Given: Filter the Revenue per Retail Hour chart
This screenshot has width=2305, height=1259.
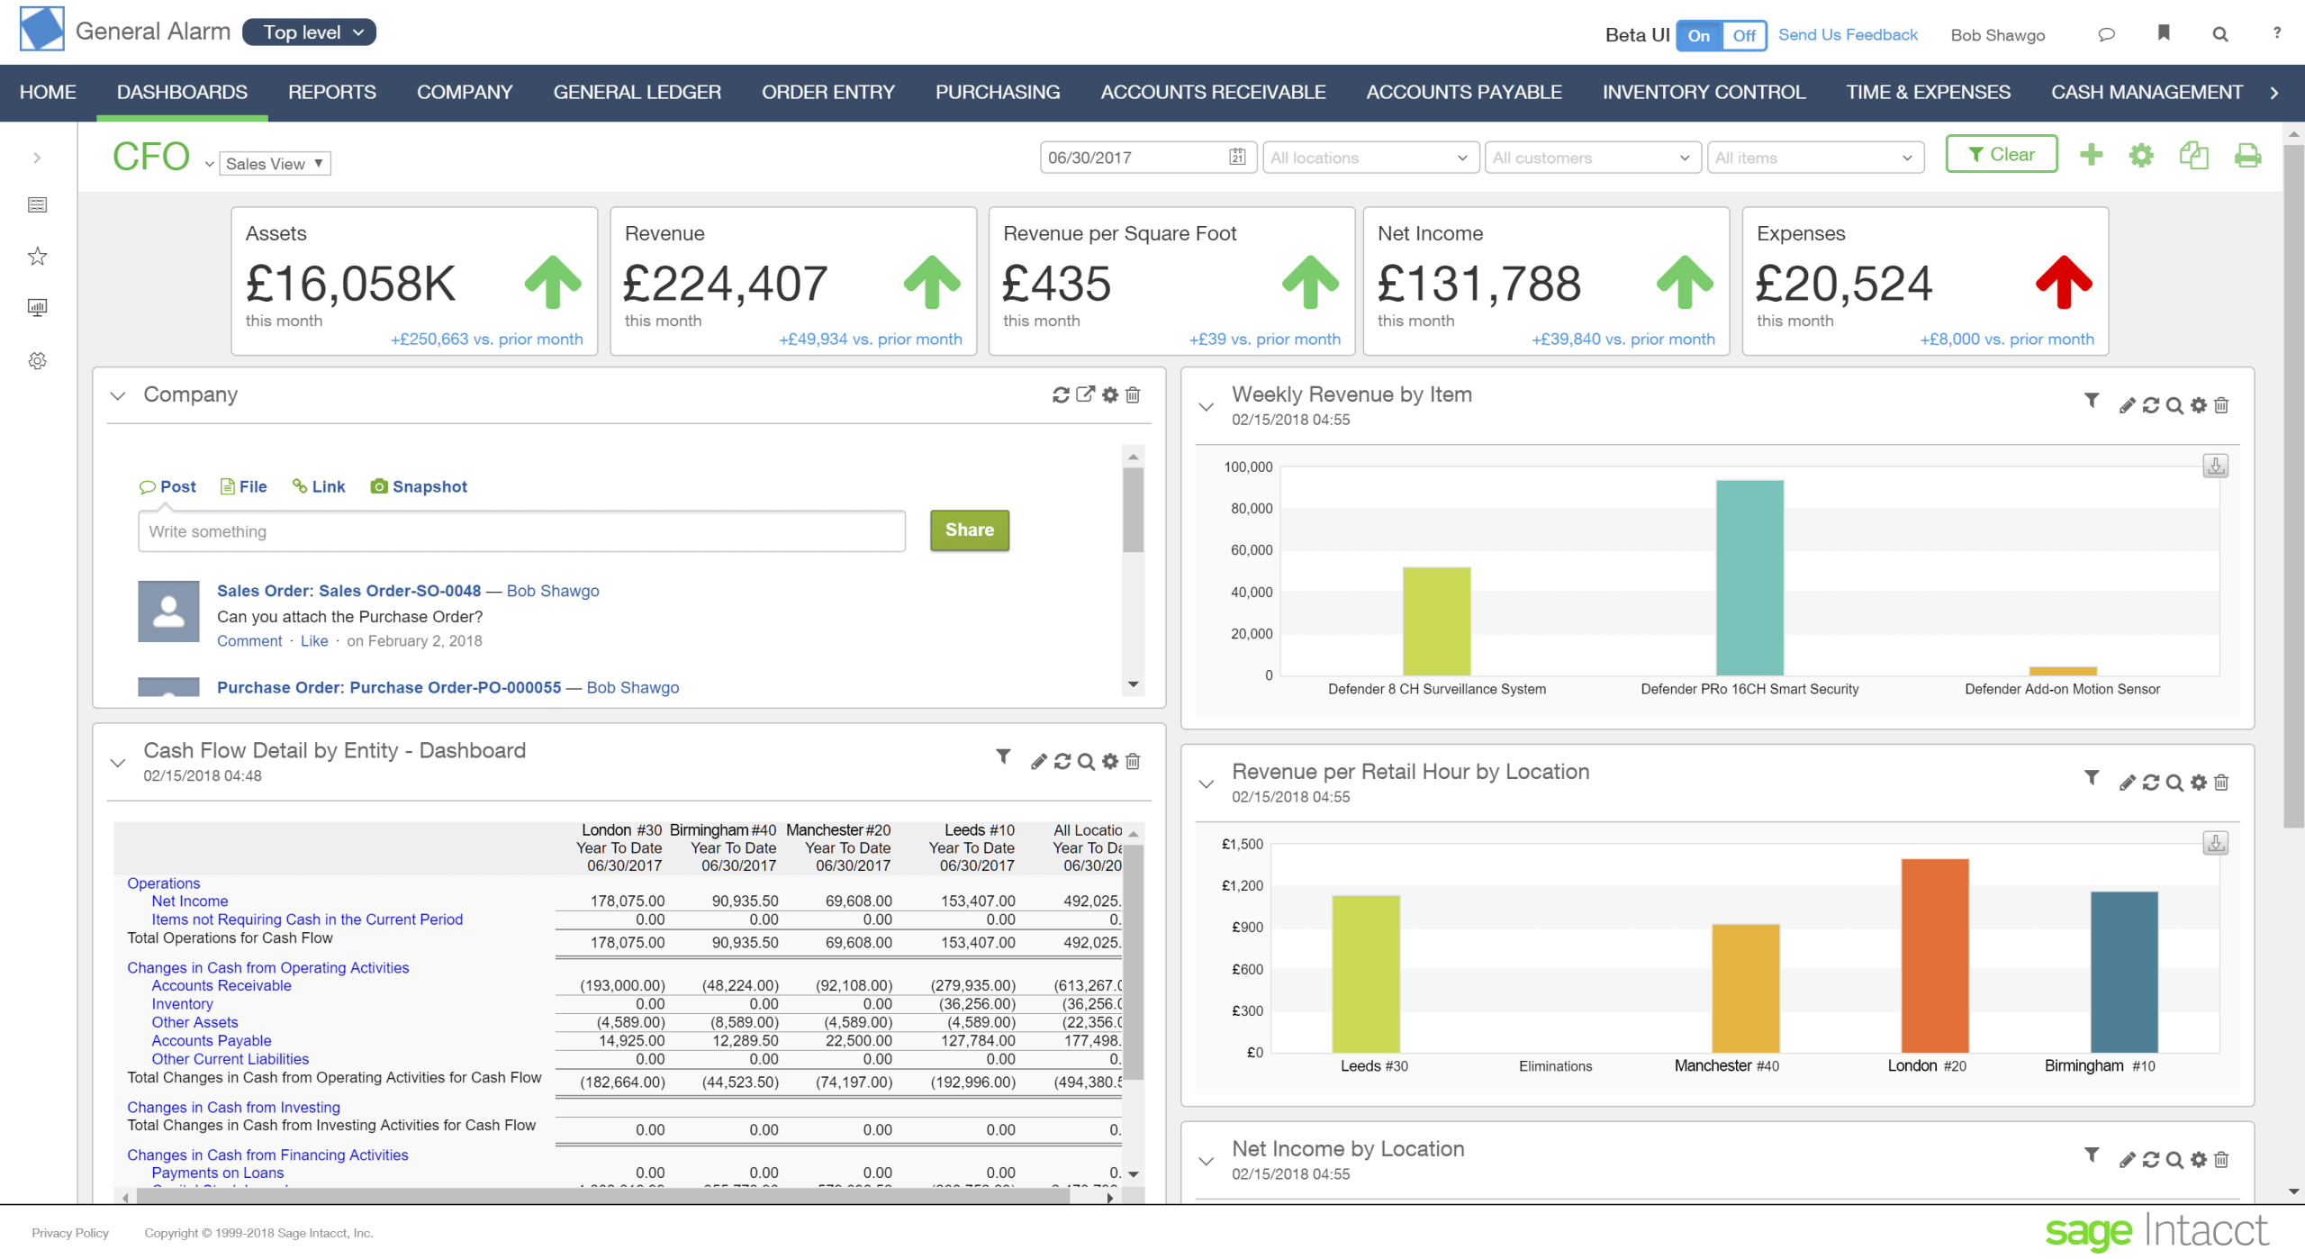Looking at the screenshot, I should click(2091, 782).
